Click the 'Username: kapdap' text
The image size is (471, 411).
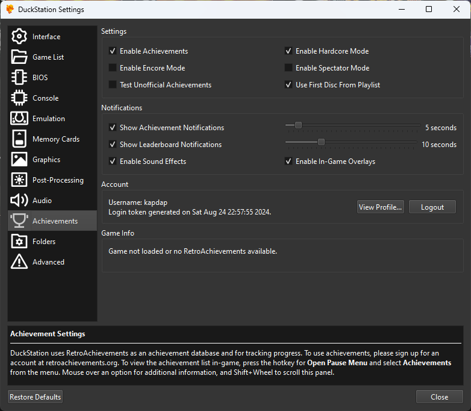point(138,202)
